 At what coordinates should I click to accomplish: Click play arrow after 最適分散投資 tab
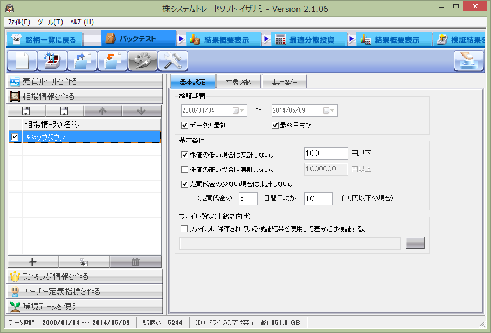351,39
